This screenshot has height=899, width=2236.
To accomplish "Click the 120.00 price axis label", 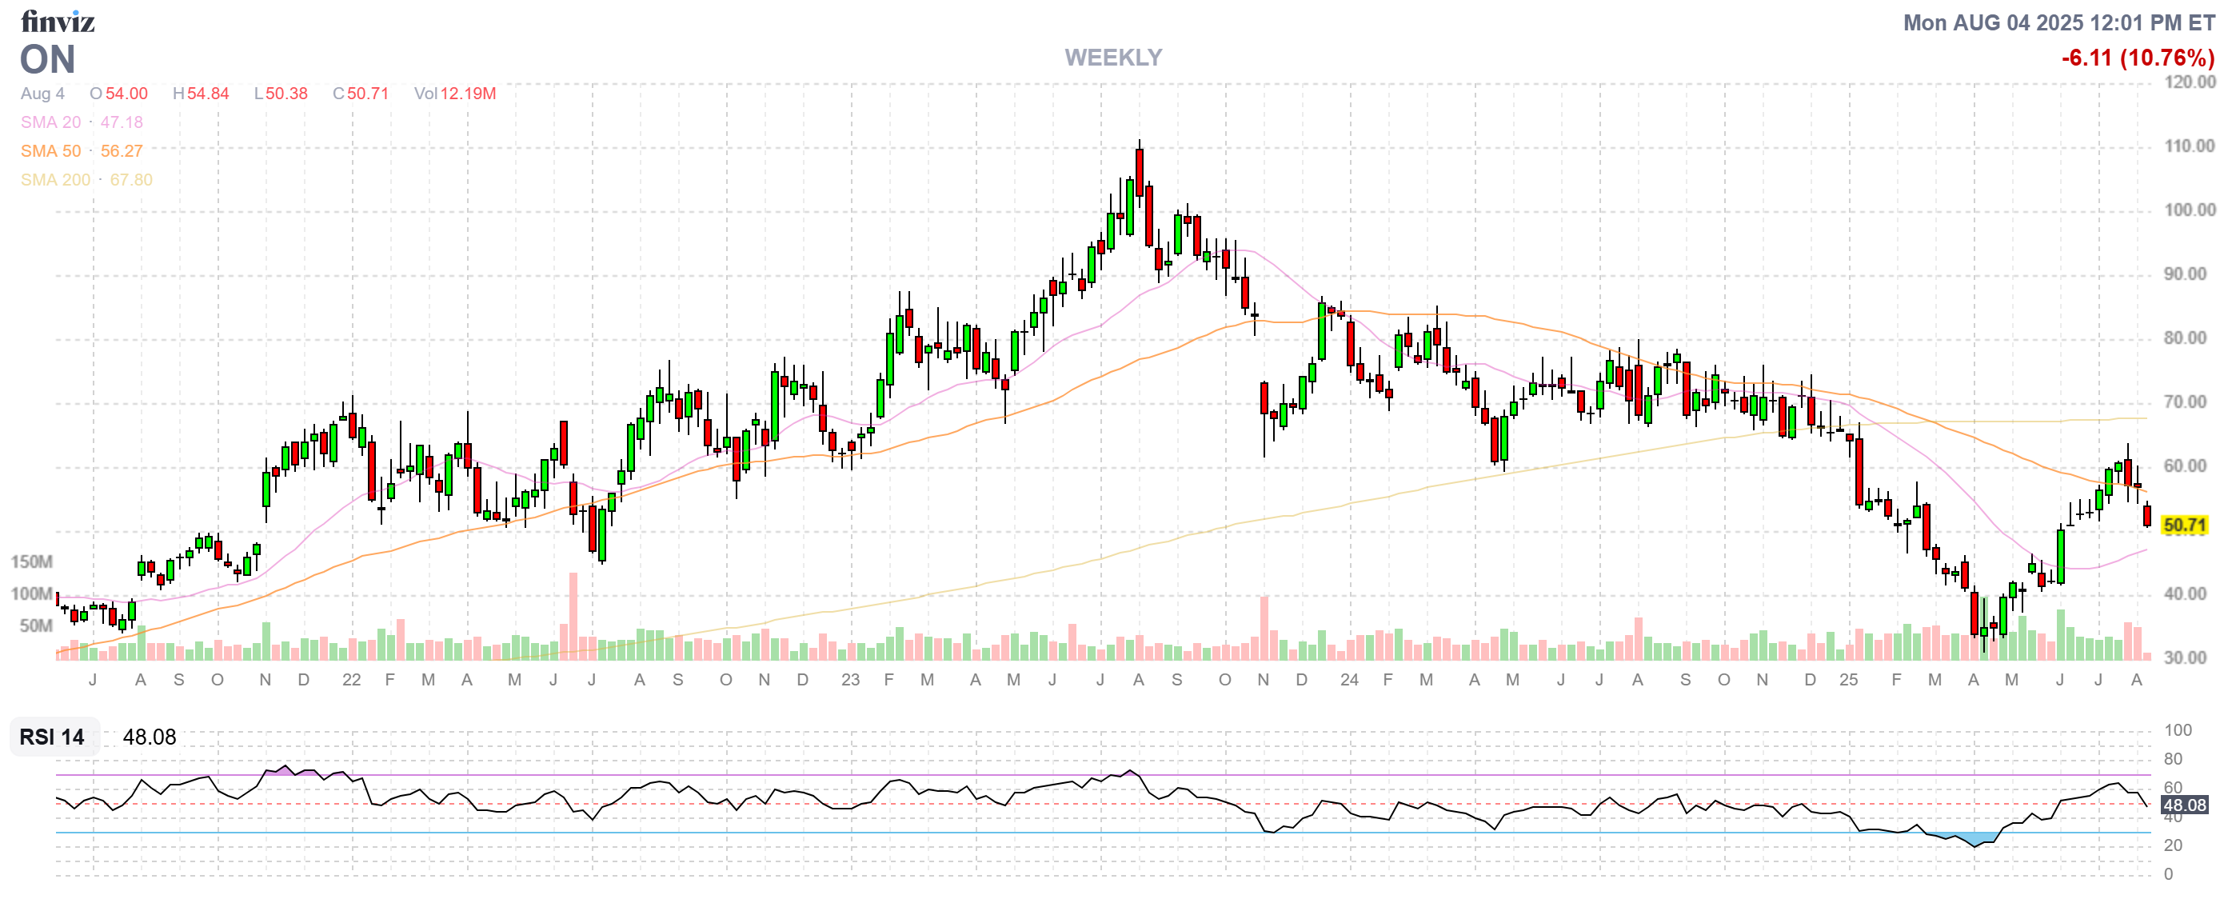I will (2188, 82).
